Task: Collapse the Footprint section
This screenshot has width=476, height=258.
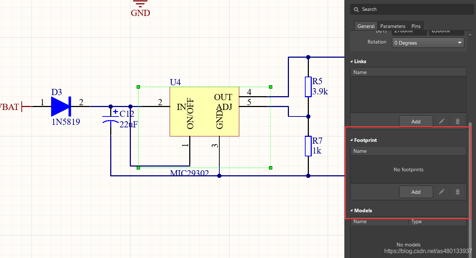Action: (351, 140)
